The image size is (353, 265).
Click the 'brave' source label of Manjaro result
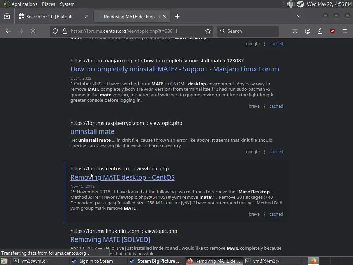pyautogui.click(x=254, y=106)
